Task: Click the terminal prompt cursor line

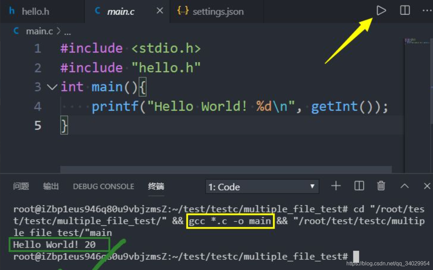Action: [x=186, y=256]
